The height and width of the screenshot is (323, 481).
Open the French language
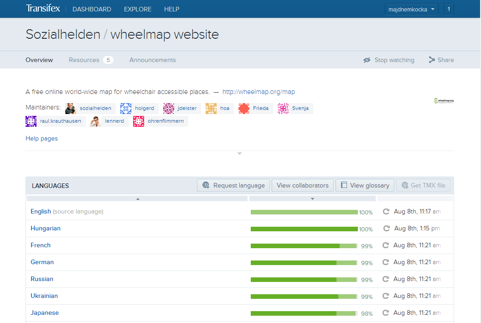pos(41,245)
